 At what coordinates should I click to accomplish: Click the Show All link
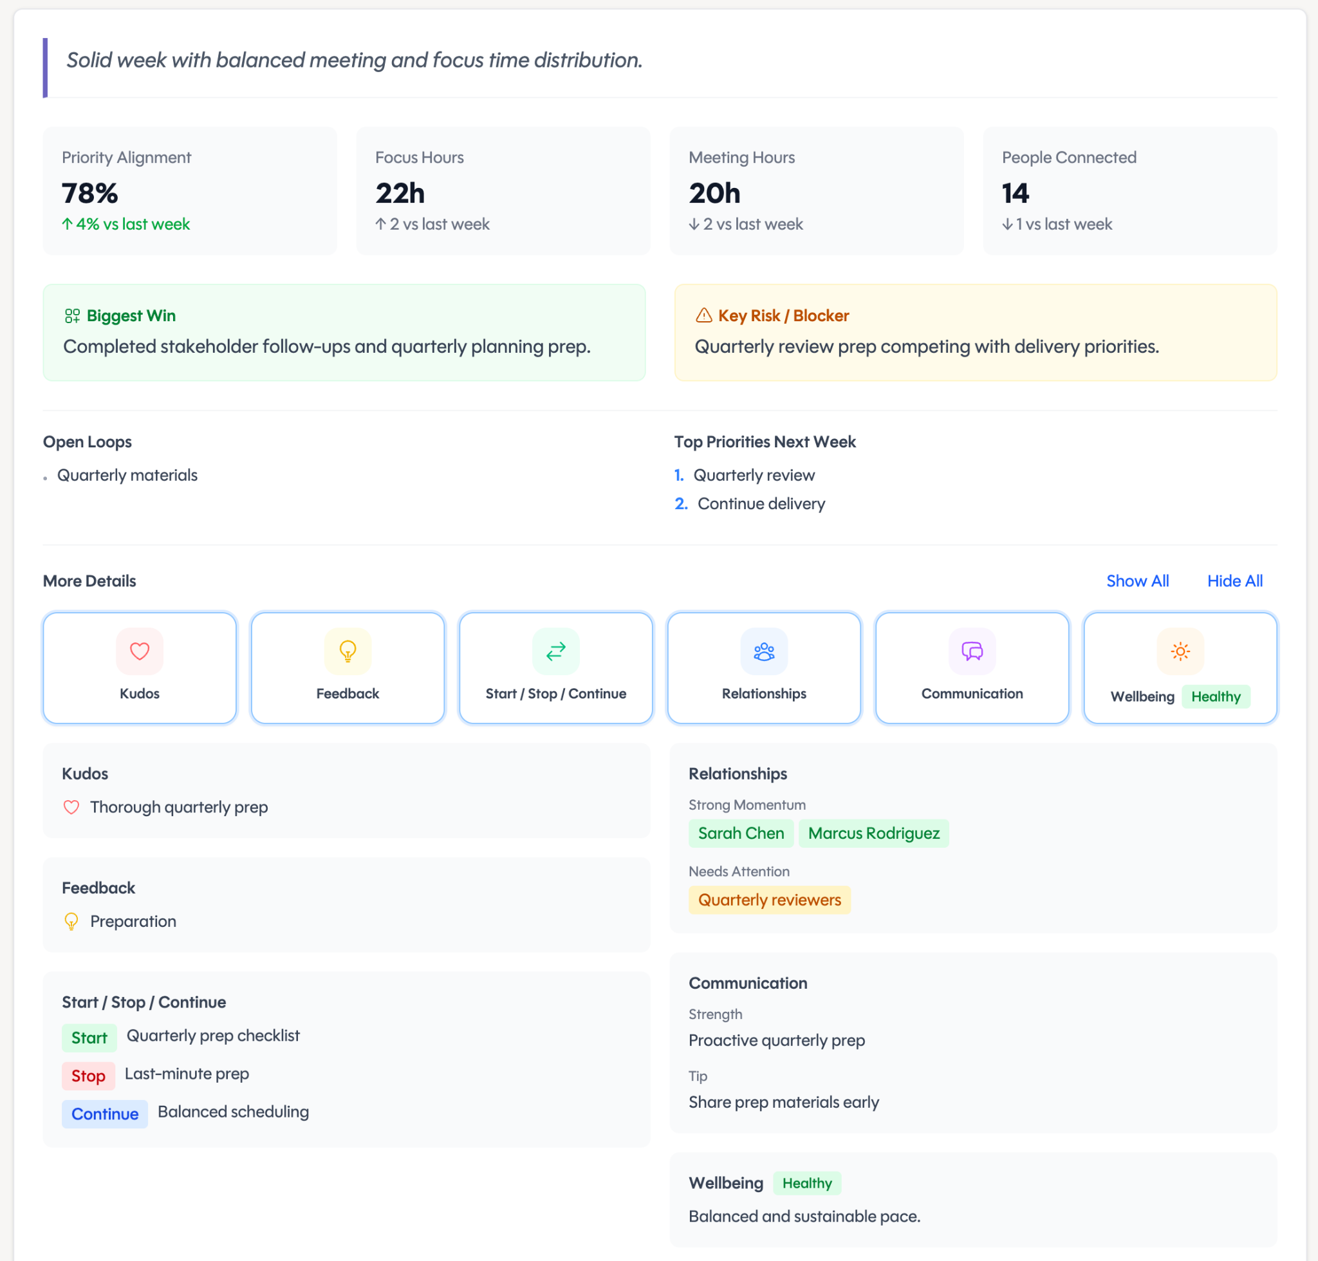coord(1138,580)
